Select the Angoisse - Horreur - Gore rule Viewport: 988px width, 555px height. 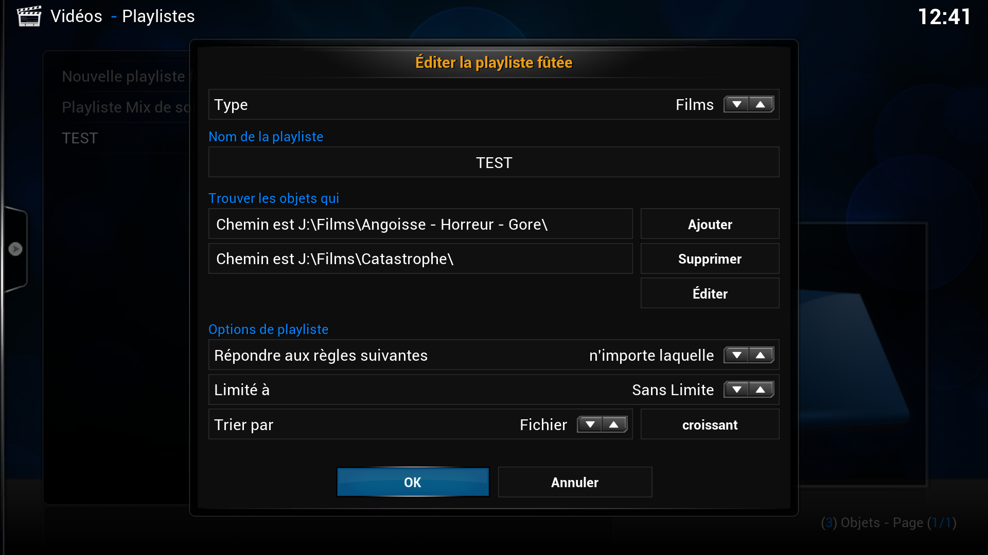(x=420, y=224)
